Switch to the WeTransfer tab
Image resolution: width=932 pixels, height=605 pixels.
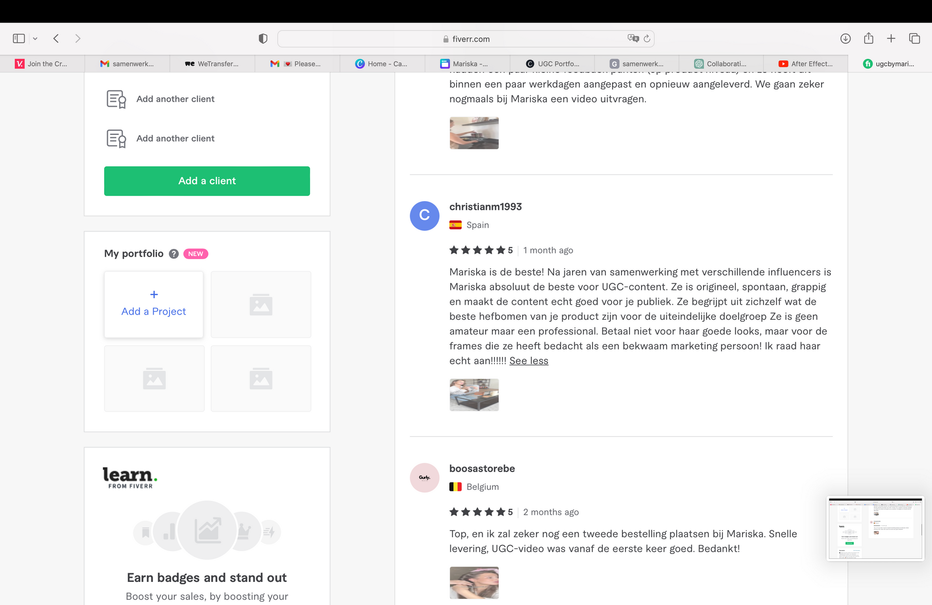click(212, 64)
